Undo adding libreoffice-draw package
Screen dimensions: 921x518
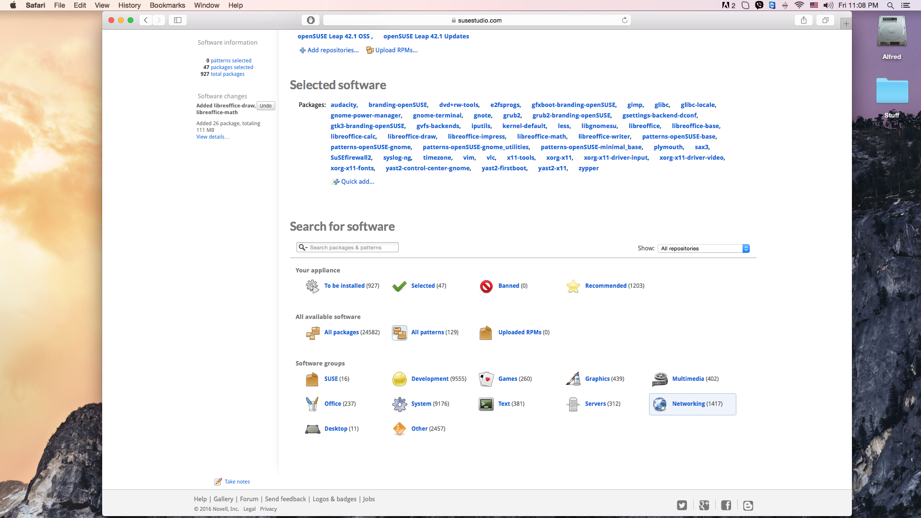[x=265, y=106]
